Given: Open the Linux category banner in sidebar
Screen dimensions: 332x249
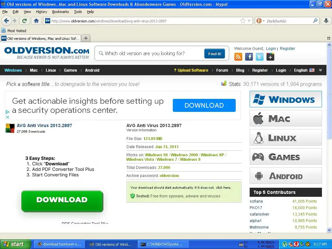Looking at the screenshot, I should click(x=286, y=137).
